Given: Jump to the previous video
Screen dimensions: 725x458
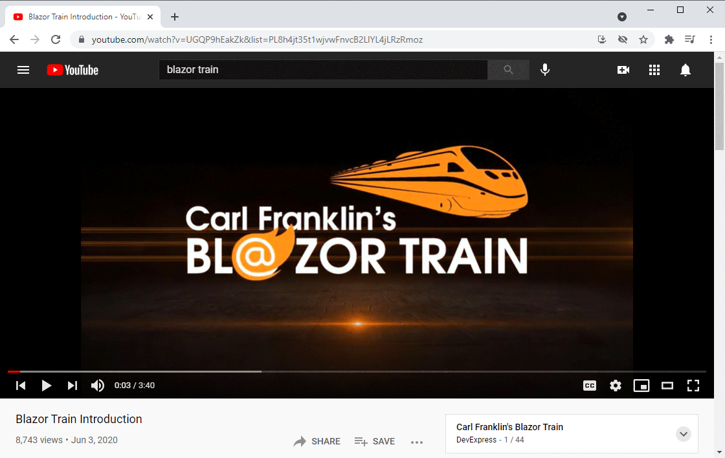Looking at the screenshot, I should click(21, 386).
